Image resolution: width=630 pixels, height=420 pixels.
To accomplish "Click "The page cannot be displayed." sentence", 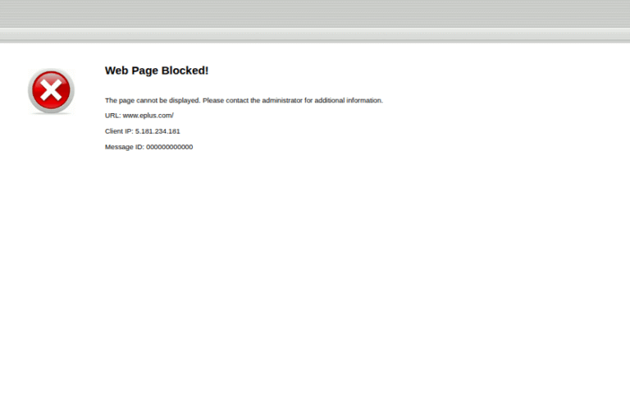I will [x=153, y=101].
